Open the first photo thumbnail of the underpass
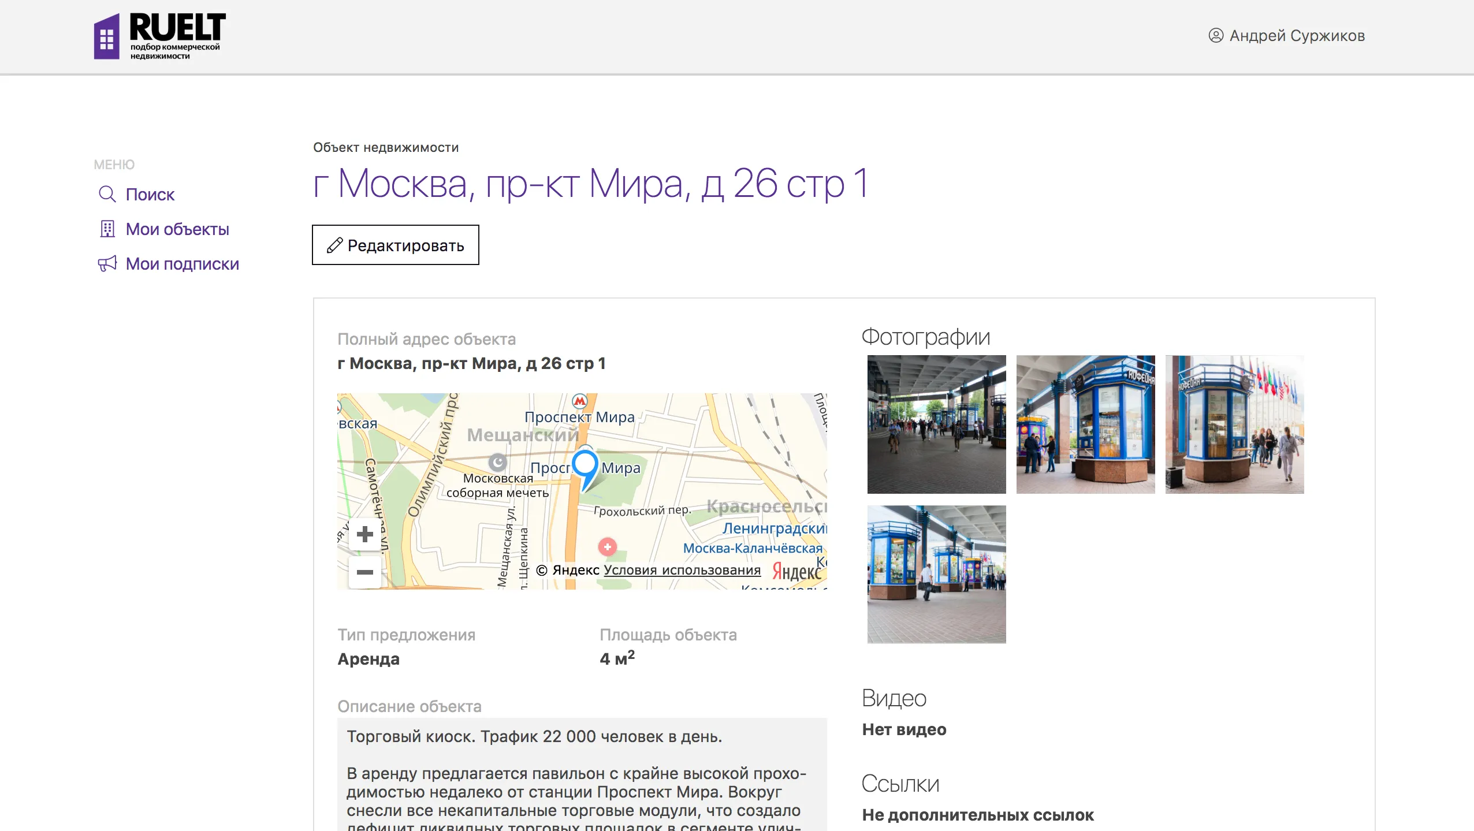The width and height of the screenshot is (1474, 831). pyautogui.click(x=936, y=424)
